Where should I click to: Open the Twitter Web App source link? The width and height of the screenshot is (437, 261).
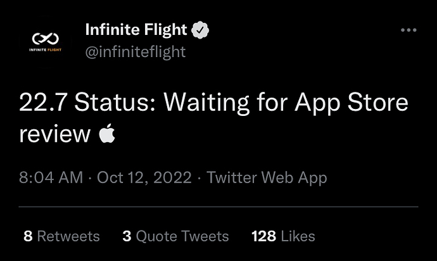(267, 177)
